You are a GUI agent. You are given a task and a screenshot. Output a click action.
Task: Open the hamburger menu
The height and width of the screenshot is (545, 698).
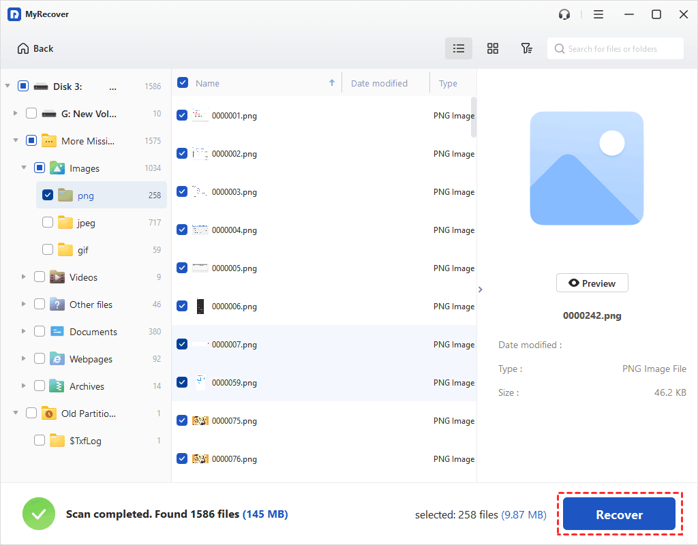[598, 14]
